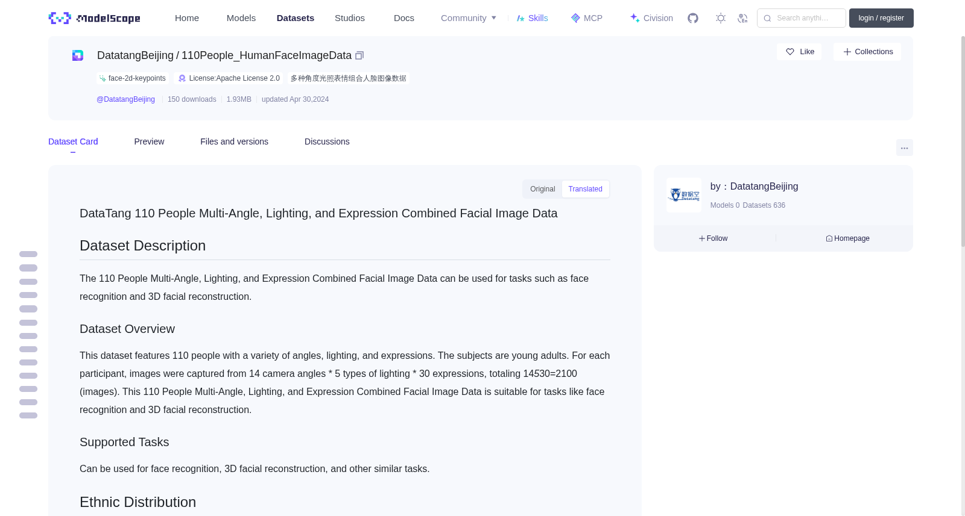Screen dimensions: 965x516
Task: Open Civision from the navigation
Action: 651,18
